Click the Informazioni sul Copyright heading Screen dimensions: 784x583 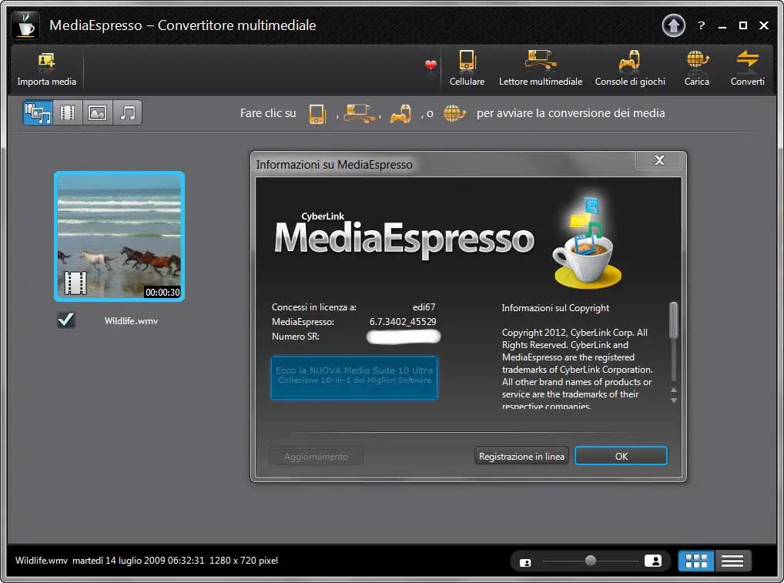(555, 308)
